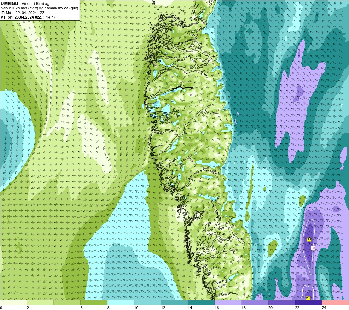Click the 16–18 m/s lavender legend swatch

pos(228,302)
